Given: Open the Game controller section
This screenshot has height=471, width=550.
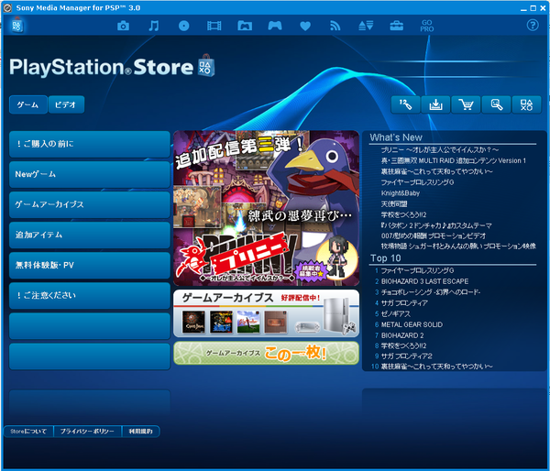Looking at the screenshot, I should point(275,26).
